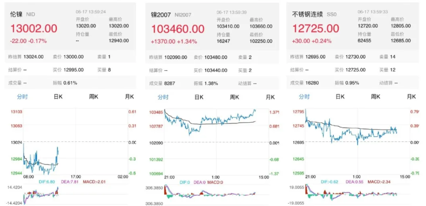
Task: Click the 不锈钢连续 SS0 contract title
Action: point(314,15)
